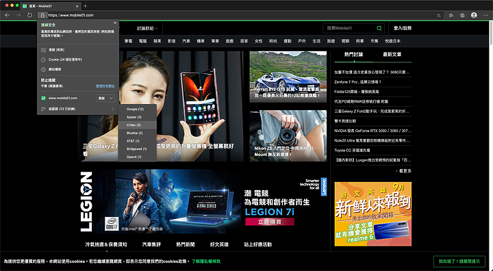Image resolution: width=493 pixels, height=271 pixels.
Task: Open the 遊戲 category in the nav bar
Action: (x=229, y=41)
